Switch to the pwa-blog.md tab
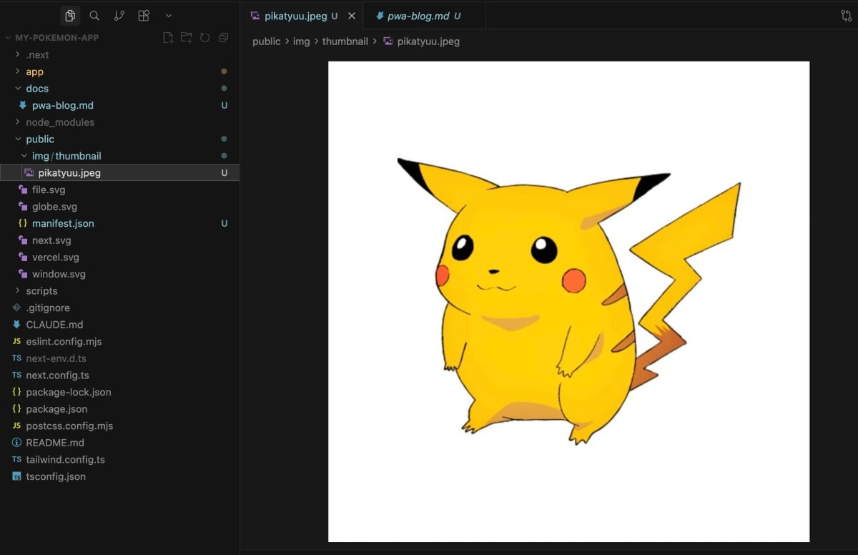The image size is (858, 555). pos(418,16)
